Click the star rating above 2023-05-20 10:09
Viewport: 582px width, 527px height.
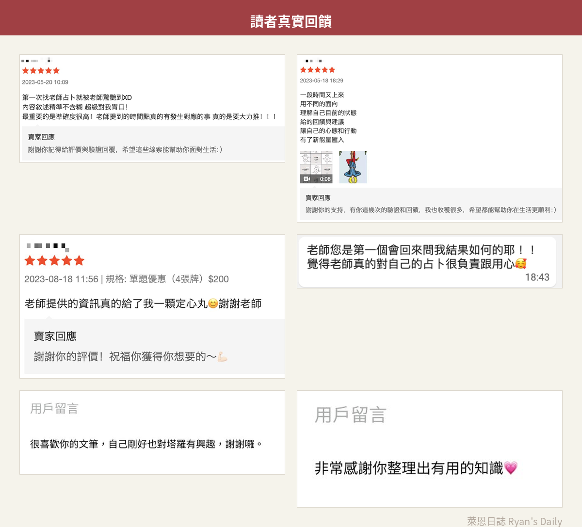coord(41,71)
